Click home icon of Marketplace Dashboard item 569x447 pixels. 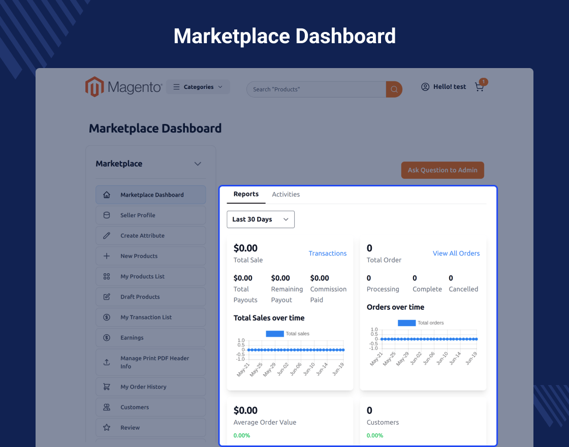(x=107, y=195)
